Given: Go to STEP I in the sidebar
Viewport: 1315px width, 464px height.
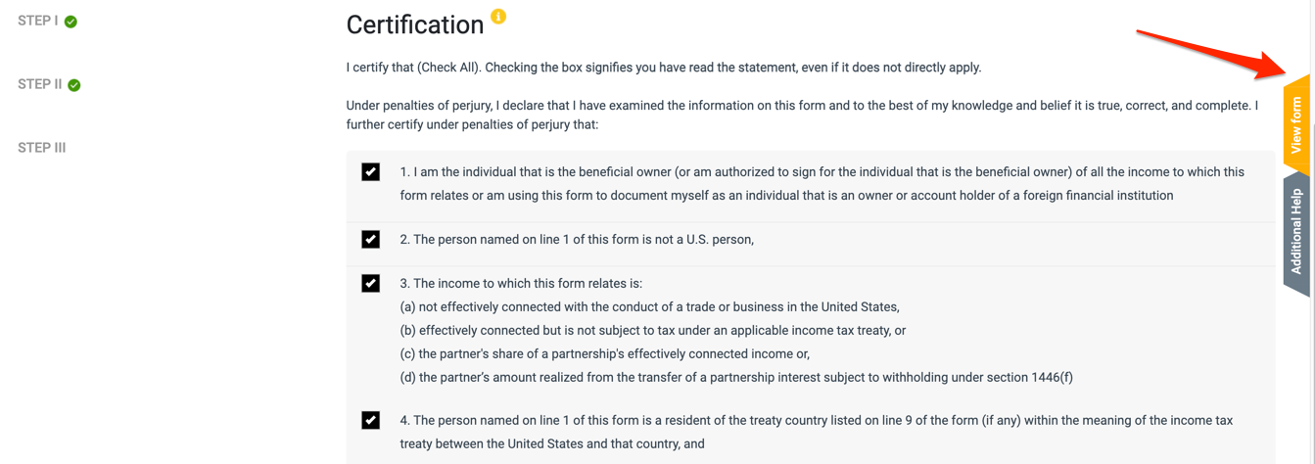Looking at the screenshot, I should coord(37,21).
